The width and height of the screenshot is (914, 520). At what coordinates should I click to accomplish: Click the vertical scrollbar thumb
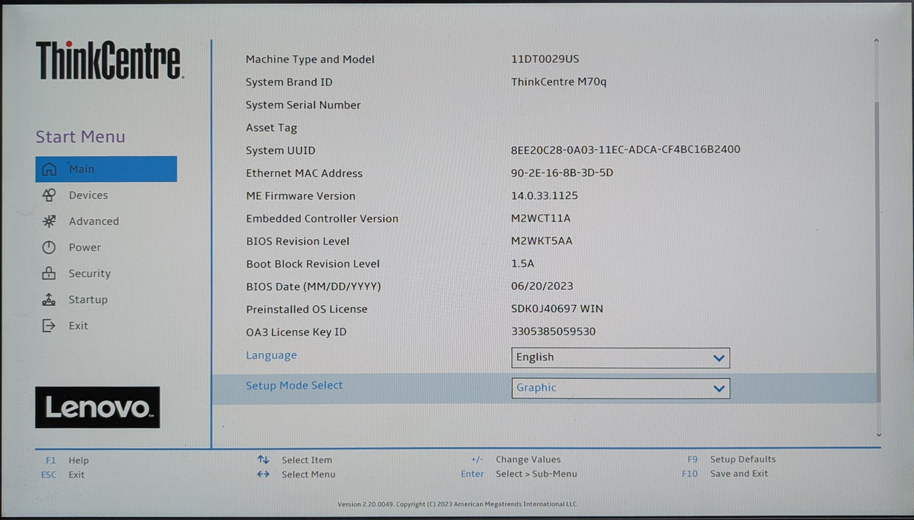[x=878, y=253]
